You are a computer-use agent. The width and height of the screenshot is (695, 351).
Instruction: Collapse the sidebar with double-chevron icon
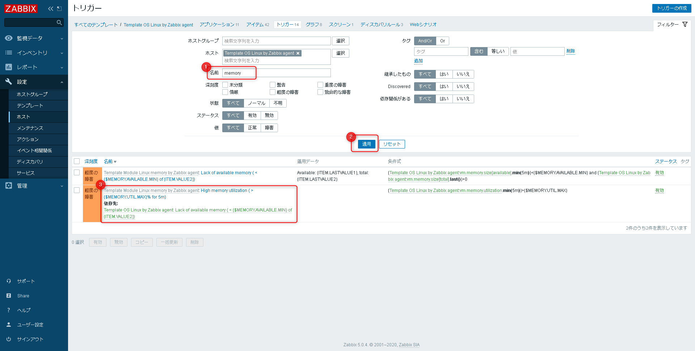(x=51, y=8)
